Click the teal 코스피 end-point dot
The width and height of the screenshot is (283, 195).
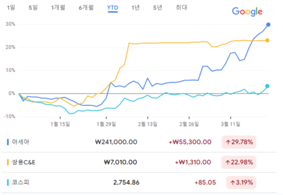(267, 86)
